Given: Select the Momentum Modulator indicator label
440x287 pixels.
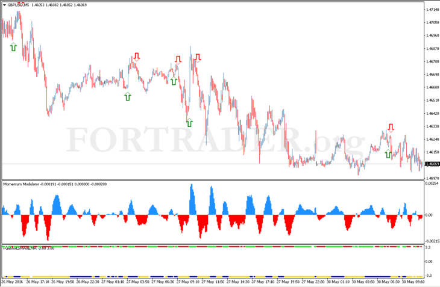Looking at the screenshot, I should point(21,184).
